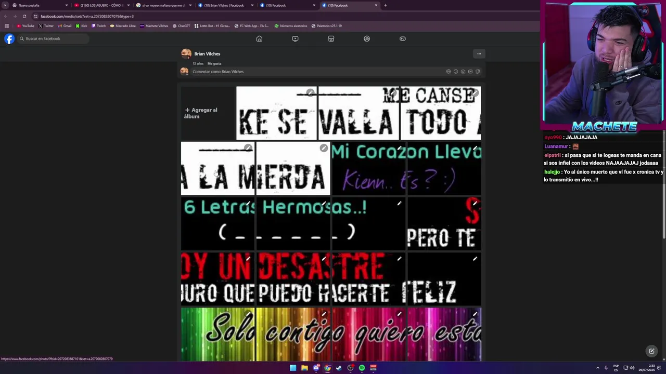This screenshot has width=666, height=374.
Task: Attach photo with camera icon in comment
Action: pyautogui.click(x=463, y=72)
